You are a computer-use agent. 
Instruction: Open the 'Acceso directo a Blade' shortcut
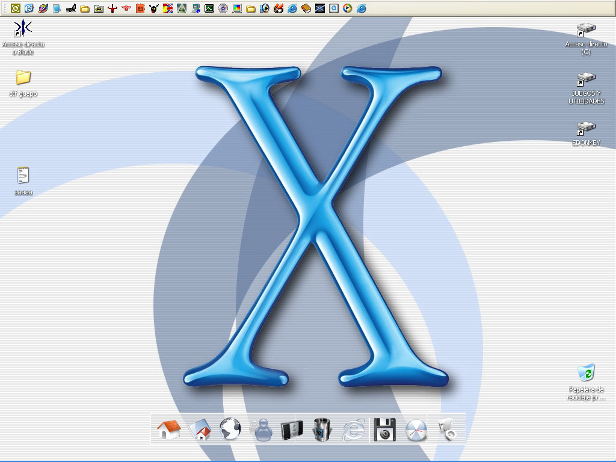(23, 29)
